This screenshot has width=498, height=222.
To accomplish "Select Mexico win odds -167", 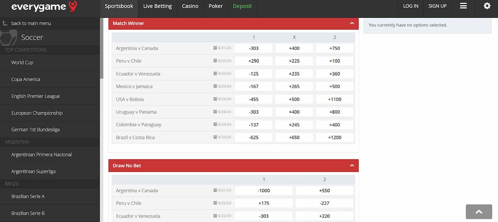I will [x=254, y=87].
